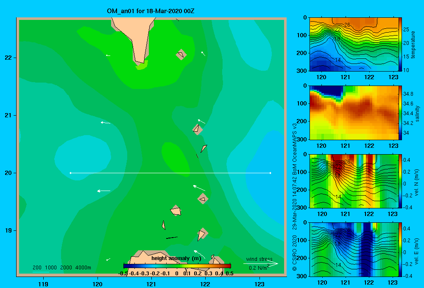Click the main map's longitude 121 tick label
The image size is (424, 288).
[x=151, y=284]
